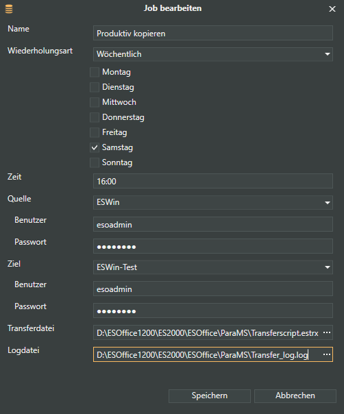
Task: Enable the Mittwoch checkbox
Action: [95, 102]
